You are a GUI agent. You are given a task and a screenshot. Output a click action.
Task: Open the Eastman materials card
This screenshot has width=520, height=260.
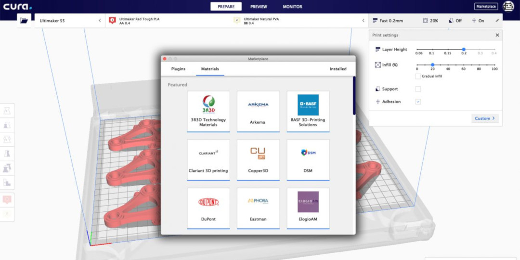(x=258, y=208)
